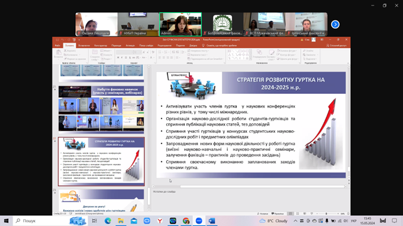Open the Zoom app in the taskbar

199,220
